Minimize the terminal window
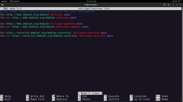 tap(173, 5)
